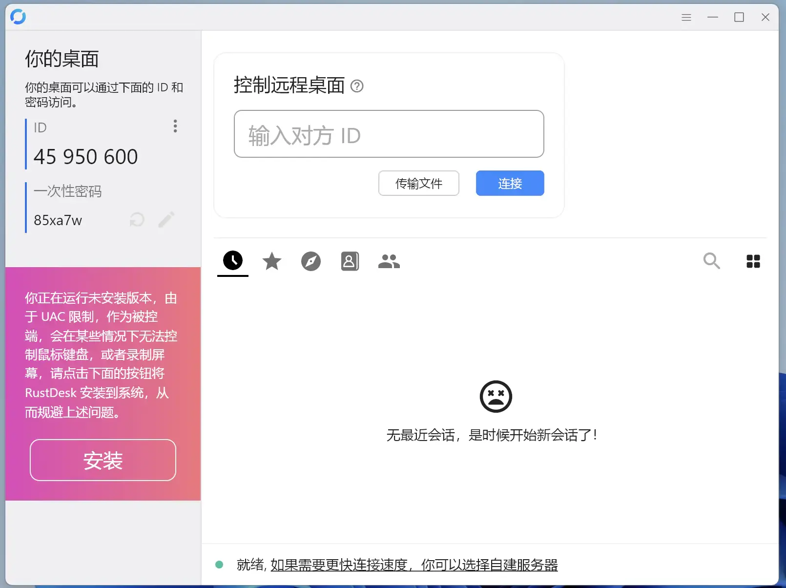Switch view with the grid icon
The height and width of the screenshot is (588, 786).
click(x=753, y=261)
